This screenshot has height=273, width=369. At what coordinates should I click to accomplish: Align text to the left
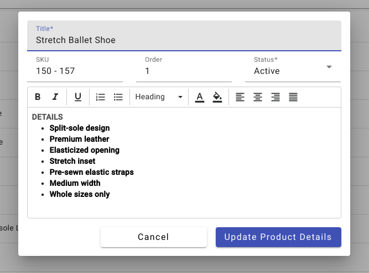click(x=240, y=97)
